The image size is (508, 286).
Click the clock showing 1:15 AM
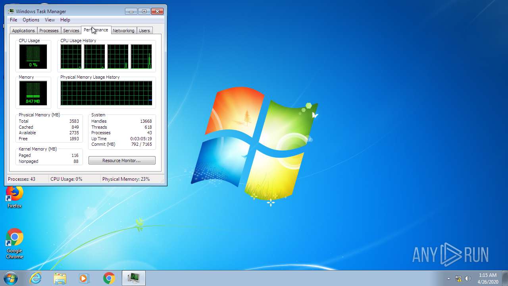(x=488, y=275)
